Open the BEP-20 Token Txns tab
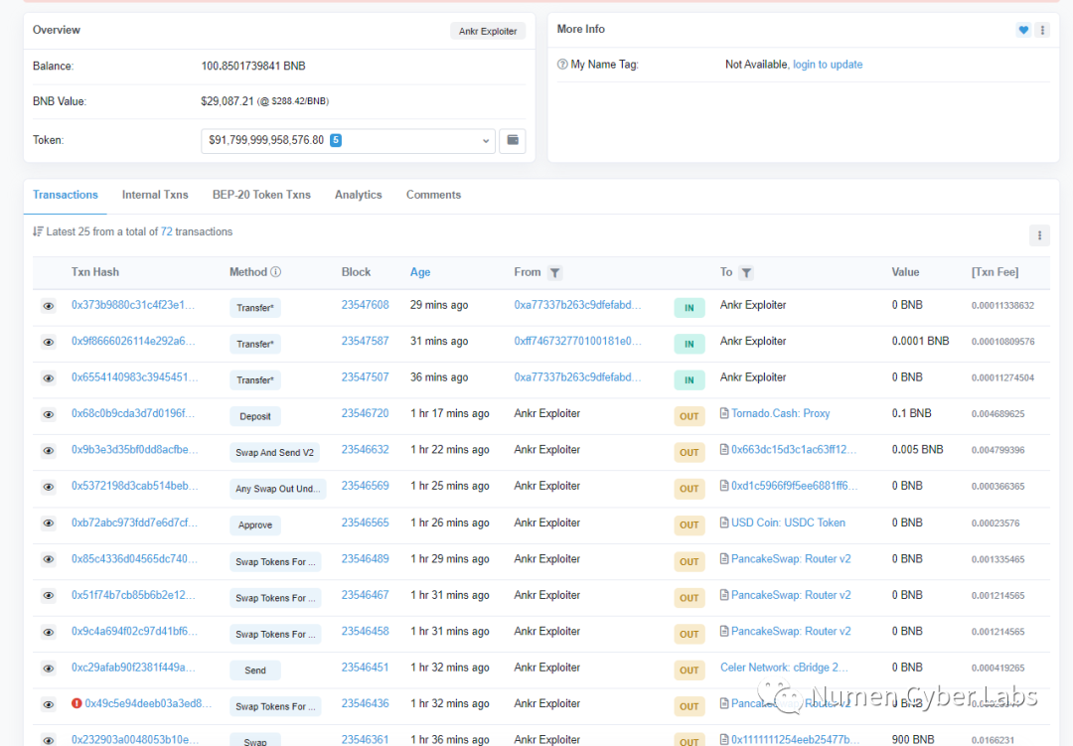1073x746 pixels. 261,195
